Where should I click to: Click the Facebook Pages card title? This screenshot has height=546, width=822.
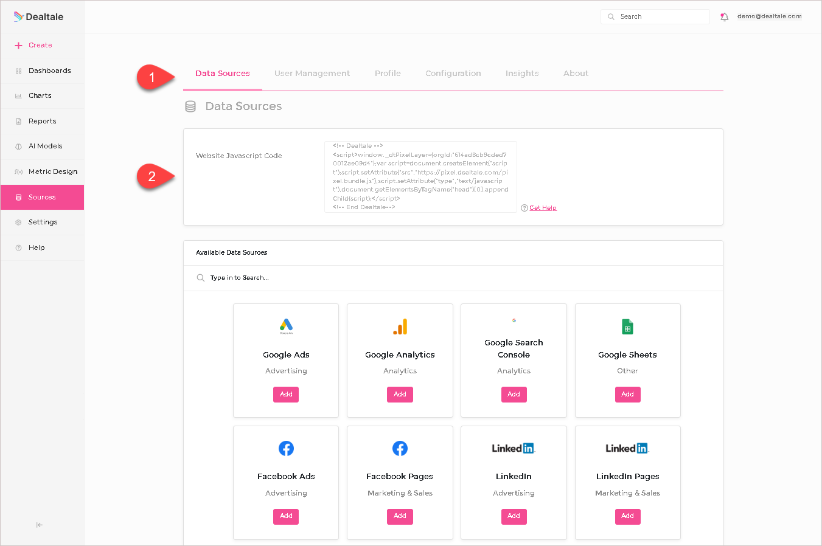click(400, 477)
